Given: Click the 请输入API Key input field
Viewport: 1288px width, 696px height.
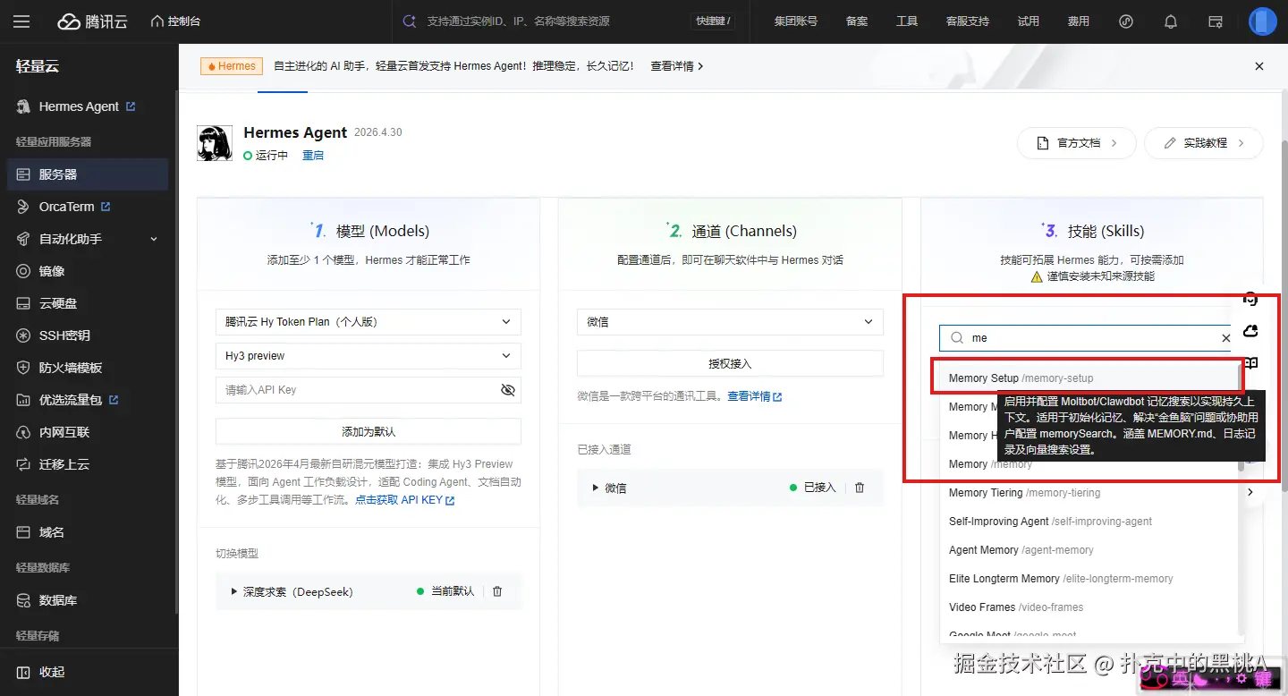Looking at the screenshot, I should tap(358, 390).
